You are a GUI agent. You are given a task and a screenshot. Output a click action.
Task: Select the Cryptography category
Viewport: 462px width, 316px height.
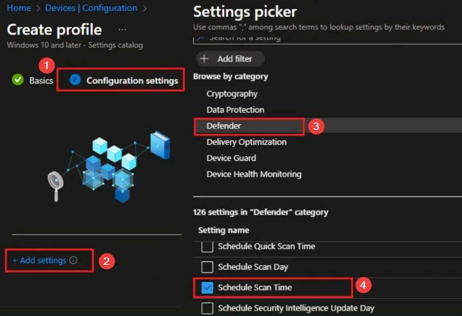(232, 94)
